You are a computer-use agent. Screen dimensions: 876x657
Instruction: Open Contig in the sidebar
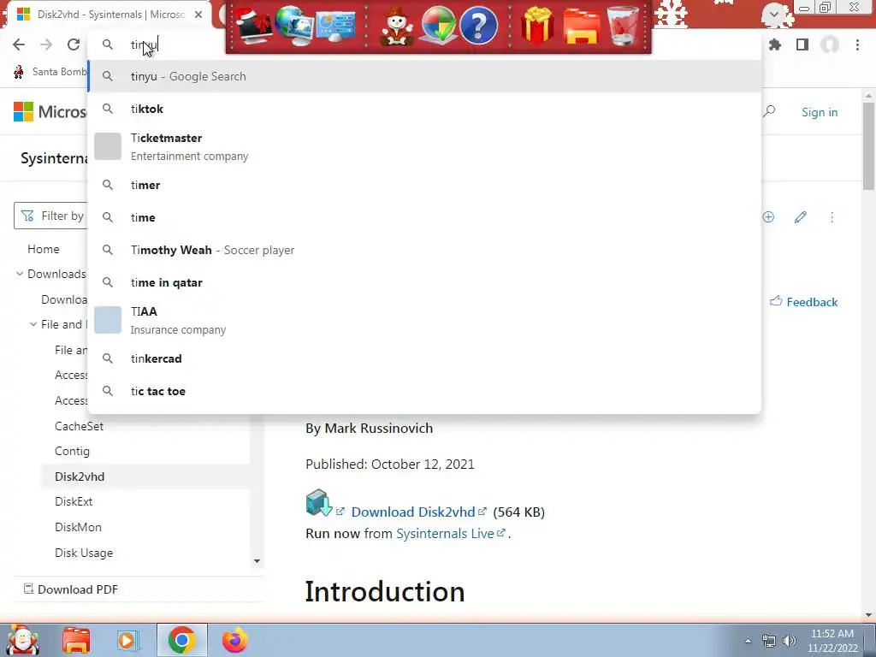tap(72, 451)
